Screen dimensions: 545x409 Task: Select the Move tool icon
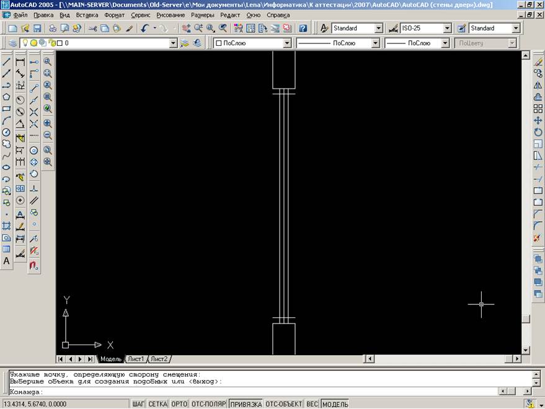[x=538, y=120]
